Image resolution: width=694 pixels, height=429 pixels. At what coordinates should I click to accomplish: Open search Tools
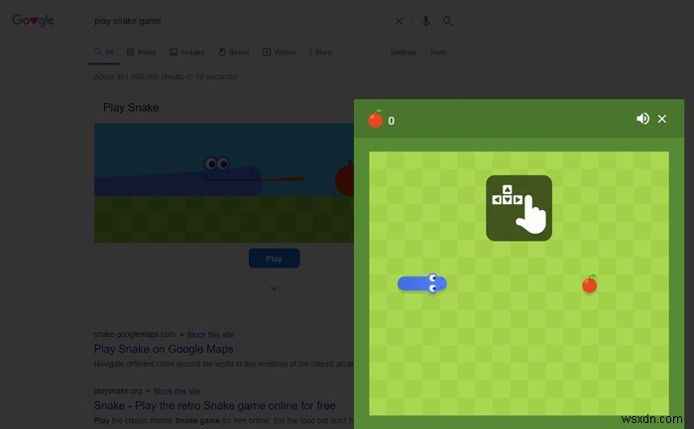click(438, 53)
